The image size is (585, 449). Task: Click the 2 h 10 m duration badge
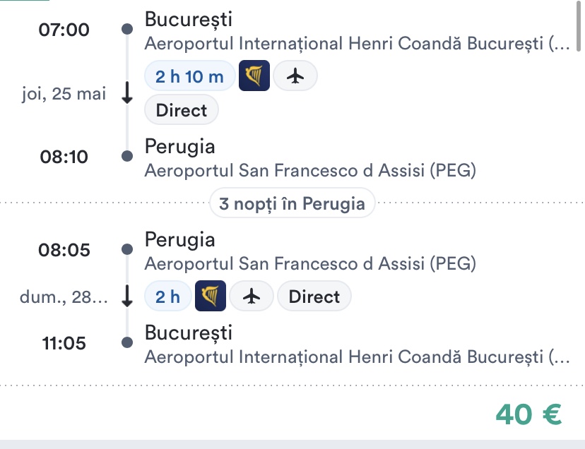pyautogui.click(x=189, y=76)
